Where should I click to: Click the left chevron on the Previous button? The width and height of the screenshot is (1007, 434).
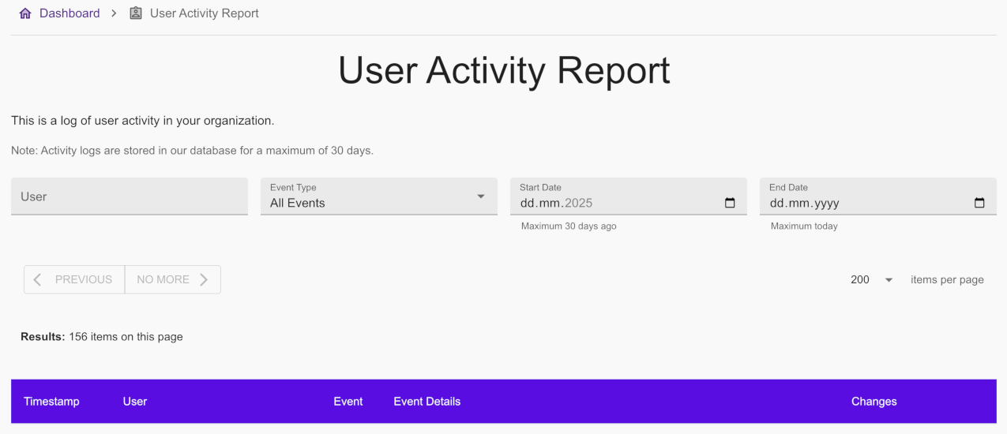(x=38, y=279)
